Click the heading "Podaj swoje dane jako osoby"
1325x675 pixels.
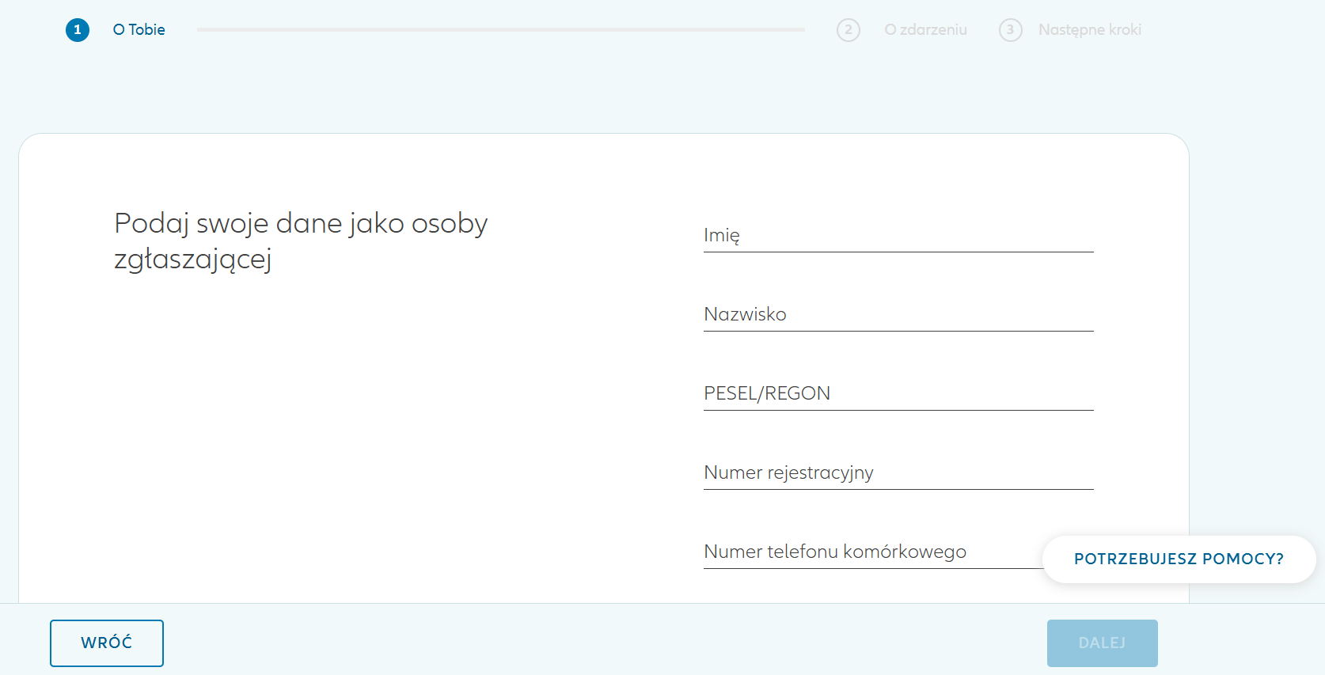[x=301, y=223]
